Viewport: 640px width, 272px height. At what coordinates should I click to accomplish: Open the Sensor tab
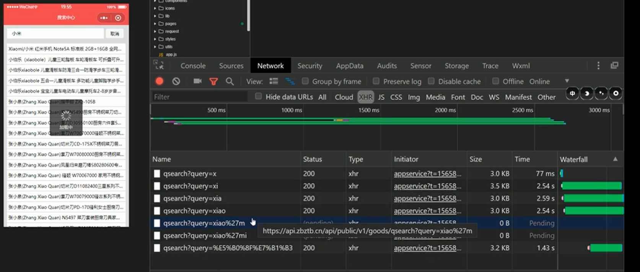pos(421,66)
